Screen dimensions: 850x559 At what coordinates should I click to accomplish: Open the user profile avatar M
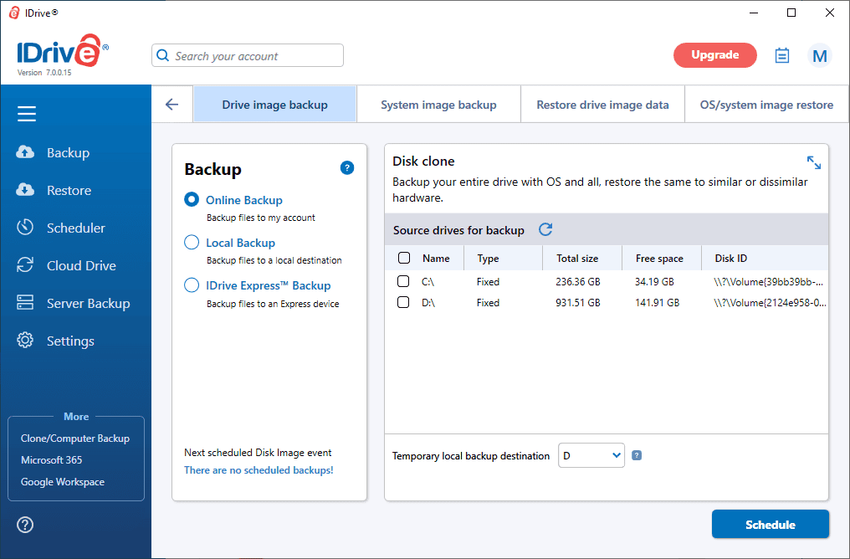pos(820,56)
